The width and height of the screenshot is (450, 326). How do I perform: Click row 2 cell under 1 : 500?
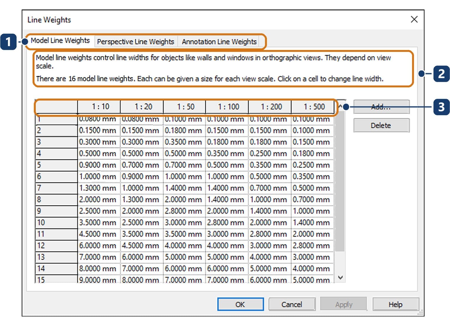click(x=313, y=130)
